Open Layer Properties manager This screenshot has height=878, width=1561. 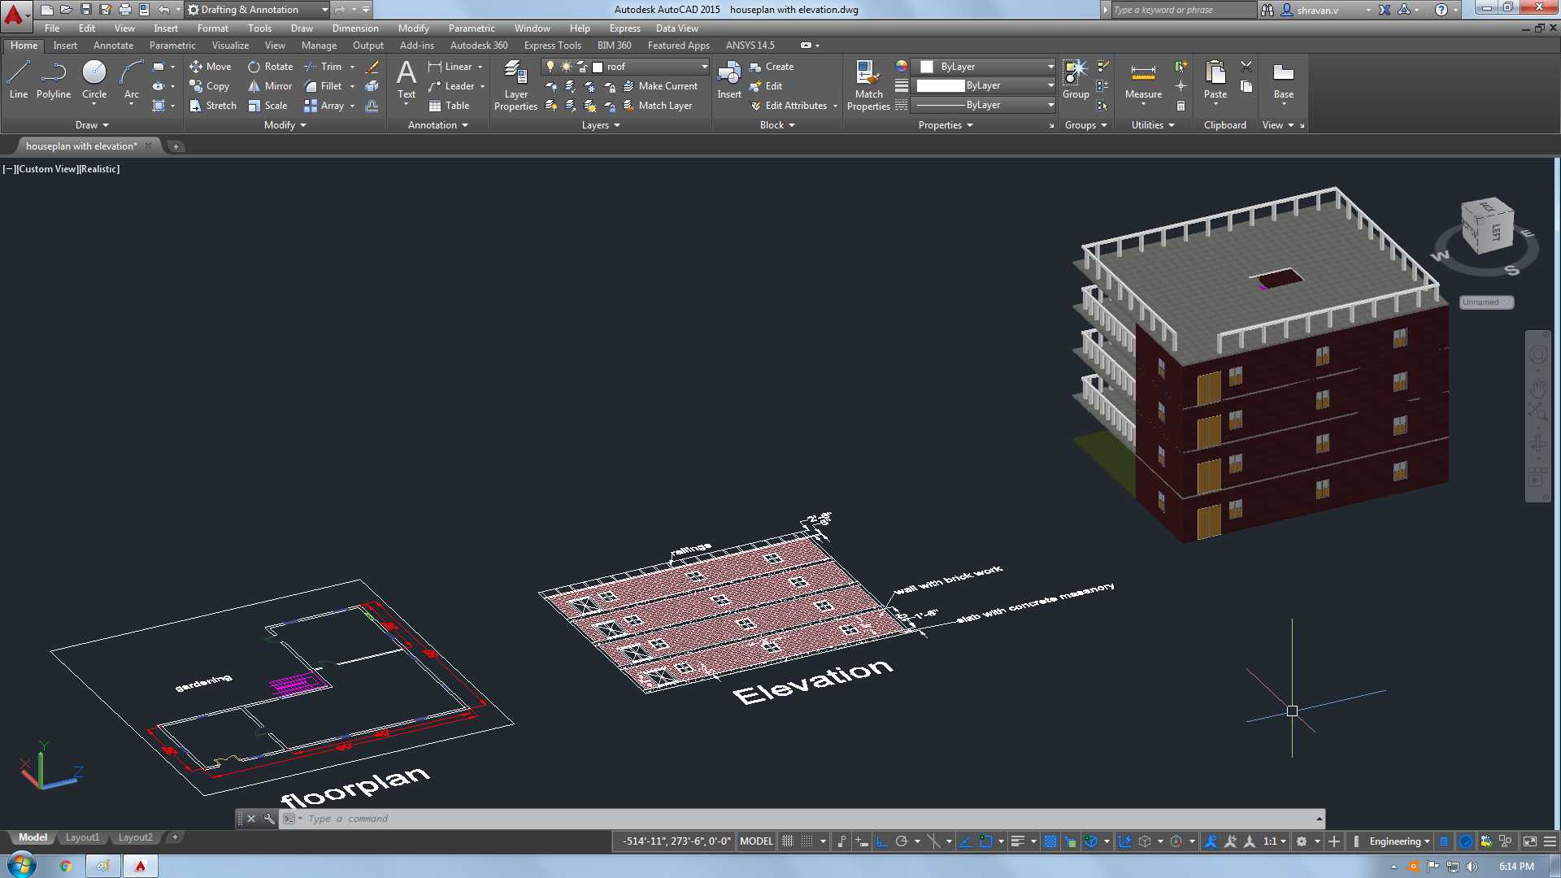[515, 85]
